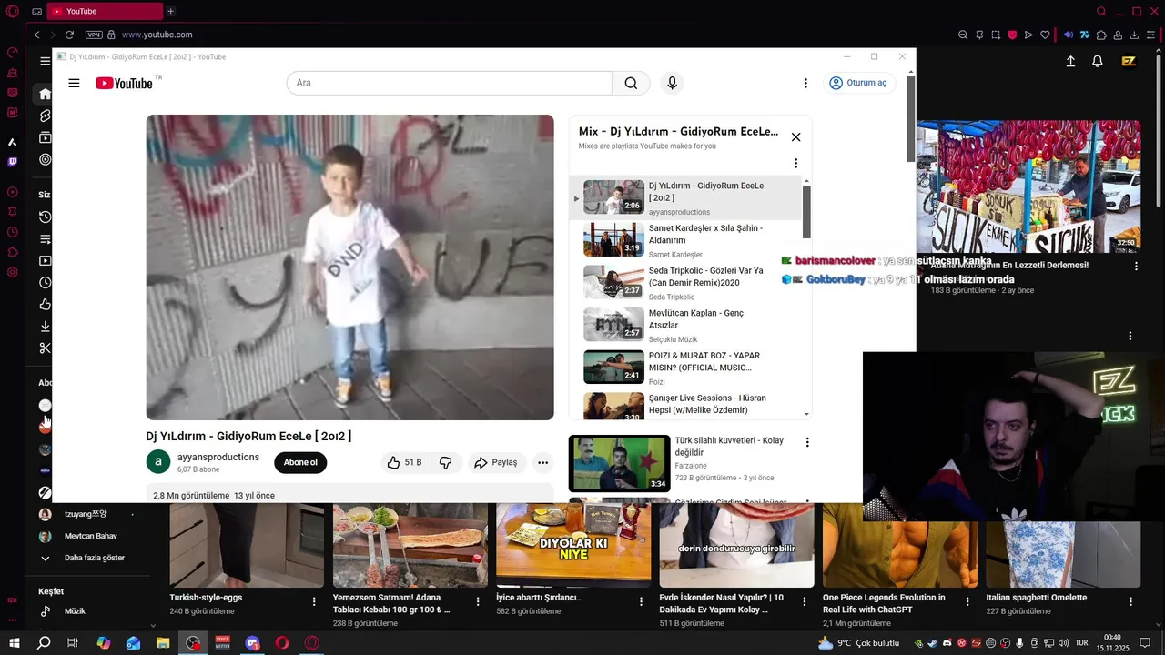
Task: Open history clock icon in background sidebar
Action: coord(45,217)
